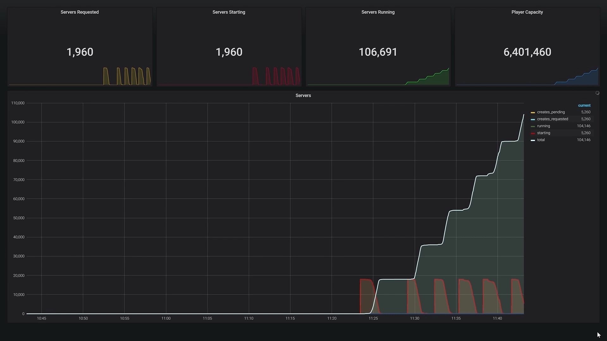Click the 11:25 time axis label
The width and height of the screenshot is (607, 341).
(x=373, y=319)
